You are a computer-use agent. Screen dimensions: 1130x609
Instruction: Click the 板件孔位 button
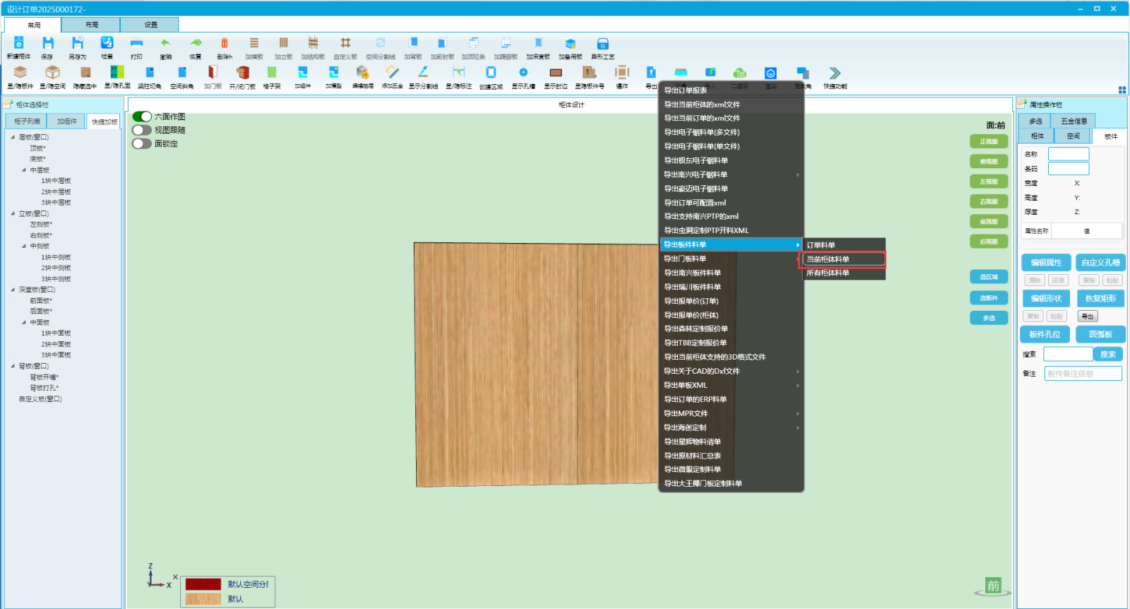pyautogui.click(x=1045, y=334)
